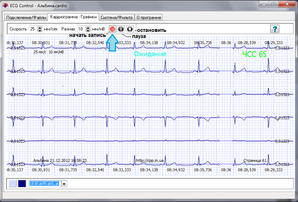Switch to the Подключение/Файлы tab
298x202 pixels.
point(26,18)
